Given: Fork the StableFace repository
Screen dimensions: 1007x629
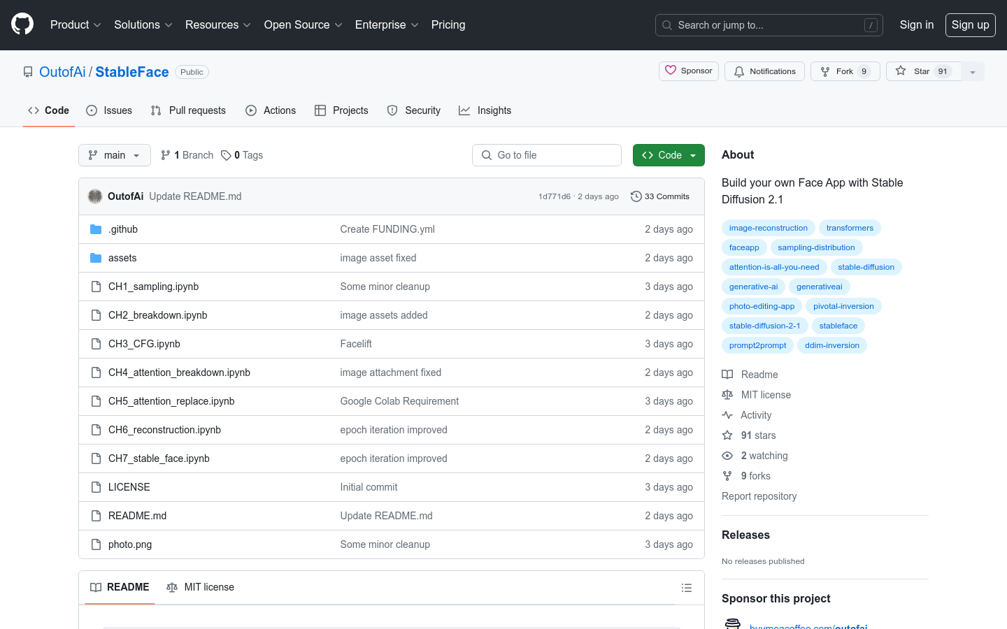Looking at the screenshot, I should (x=845, y=71).
